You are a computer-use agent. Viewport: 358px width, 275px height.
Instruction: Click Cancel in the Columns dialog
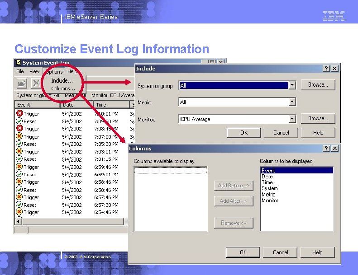[x=280, y=252]
